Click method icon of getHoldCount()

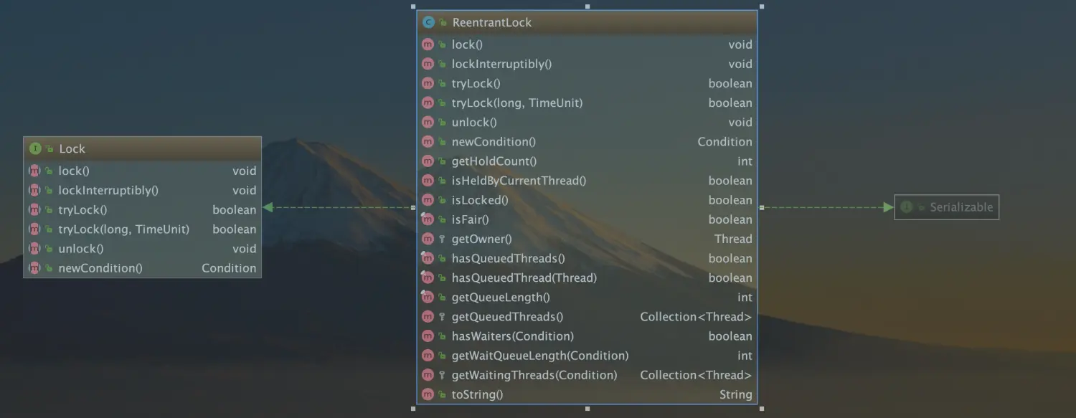coord(428,161)
